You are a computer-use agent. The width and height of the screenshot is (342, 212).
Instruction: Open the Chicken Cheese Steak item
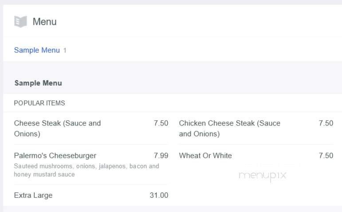[229, 123]
